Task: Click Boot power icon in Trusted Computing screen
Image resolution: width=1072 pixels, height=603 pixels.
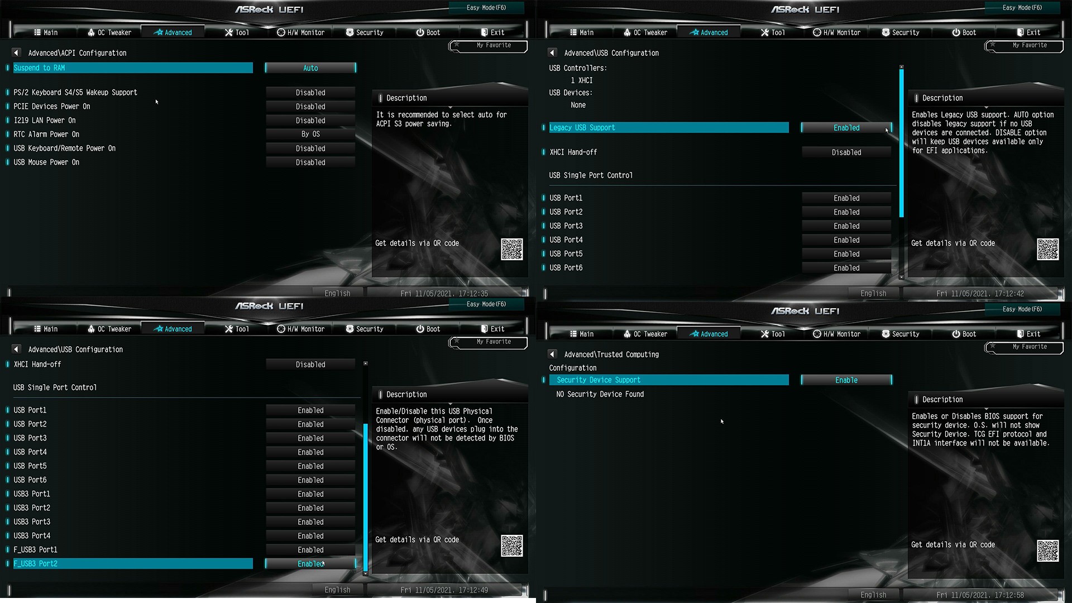Action: (956, 334)
